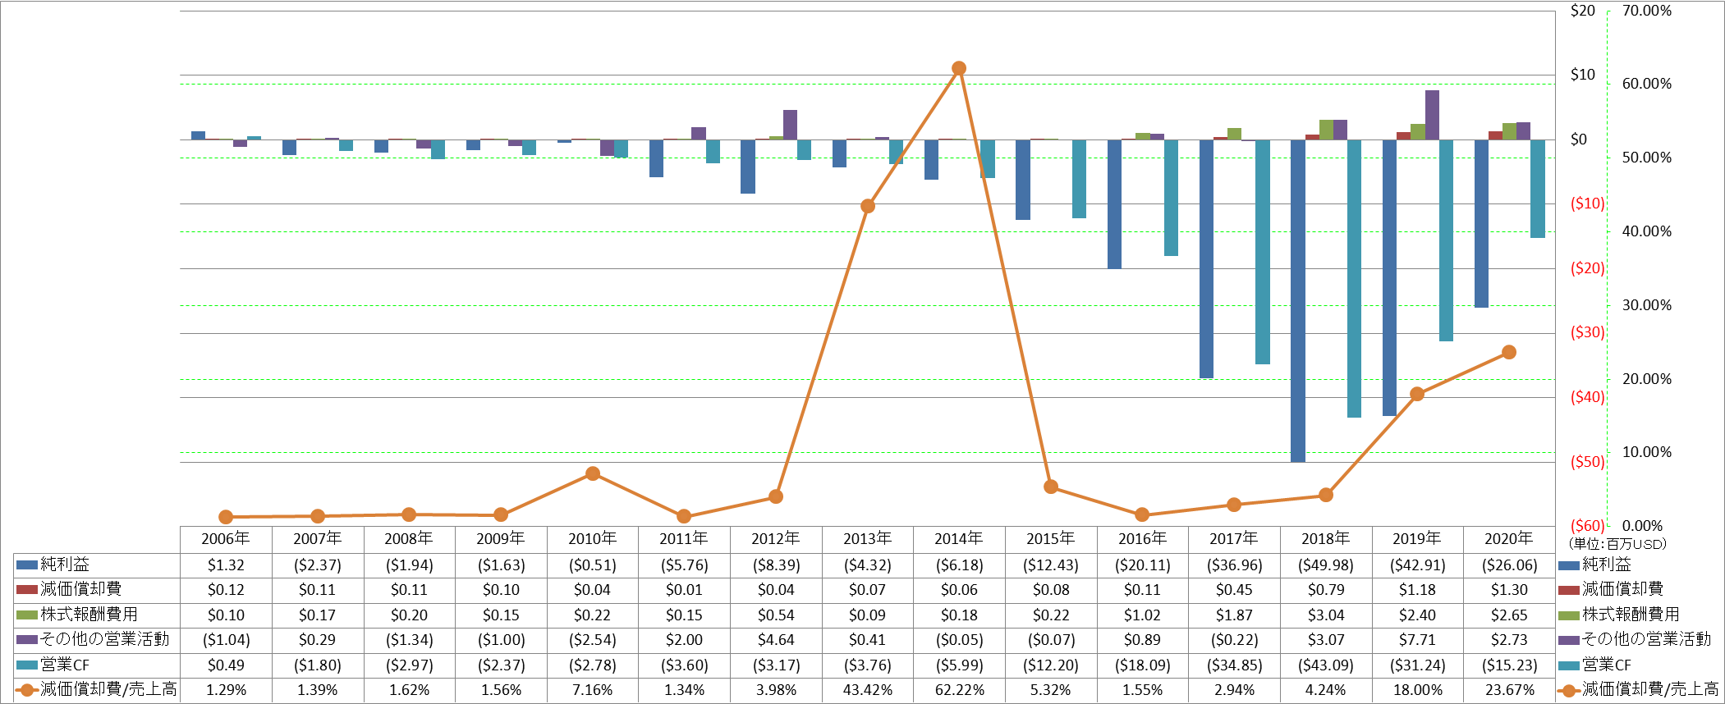Select the 2014 peak marker on the orange line
The height and width of the screenshot is (704, 1725).
click(959, 68)
